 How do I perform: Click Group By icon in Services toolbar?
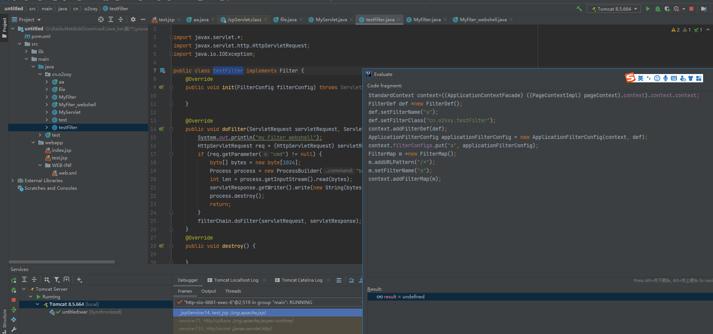tap(47, 280)
